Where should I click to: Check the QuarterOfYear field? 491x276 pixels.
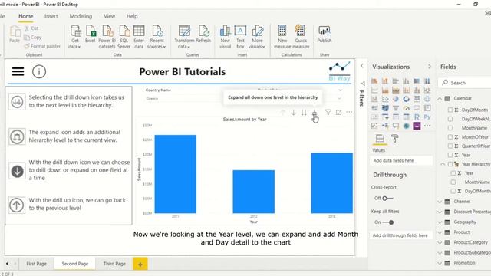[x=450, y=146]
